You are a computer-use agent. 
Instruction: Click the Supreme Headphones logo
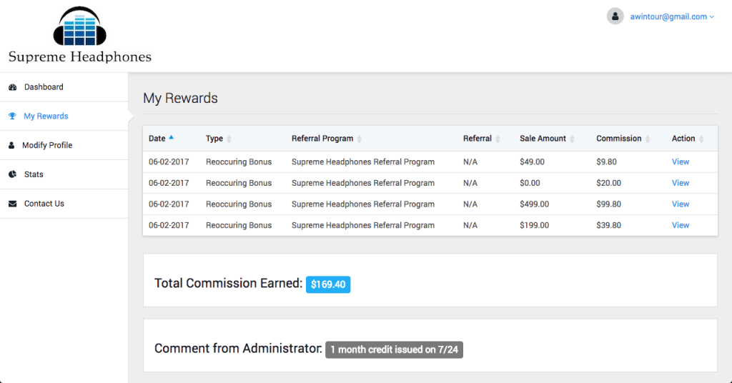[80, 35]
